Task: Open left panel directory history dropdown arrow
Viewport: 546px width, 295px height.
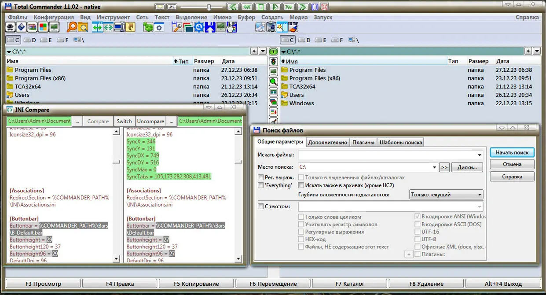Action: [263, 51]
